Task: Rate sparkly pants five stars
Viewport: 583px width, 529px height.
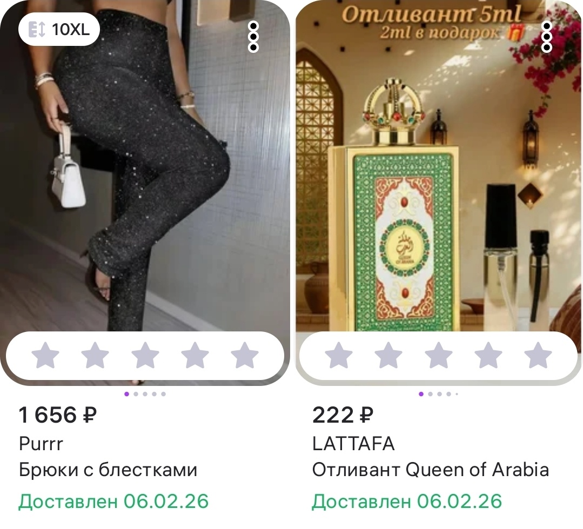Action: pos(245,355)
